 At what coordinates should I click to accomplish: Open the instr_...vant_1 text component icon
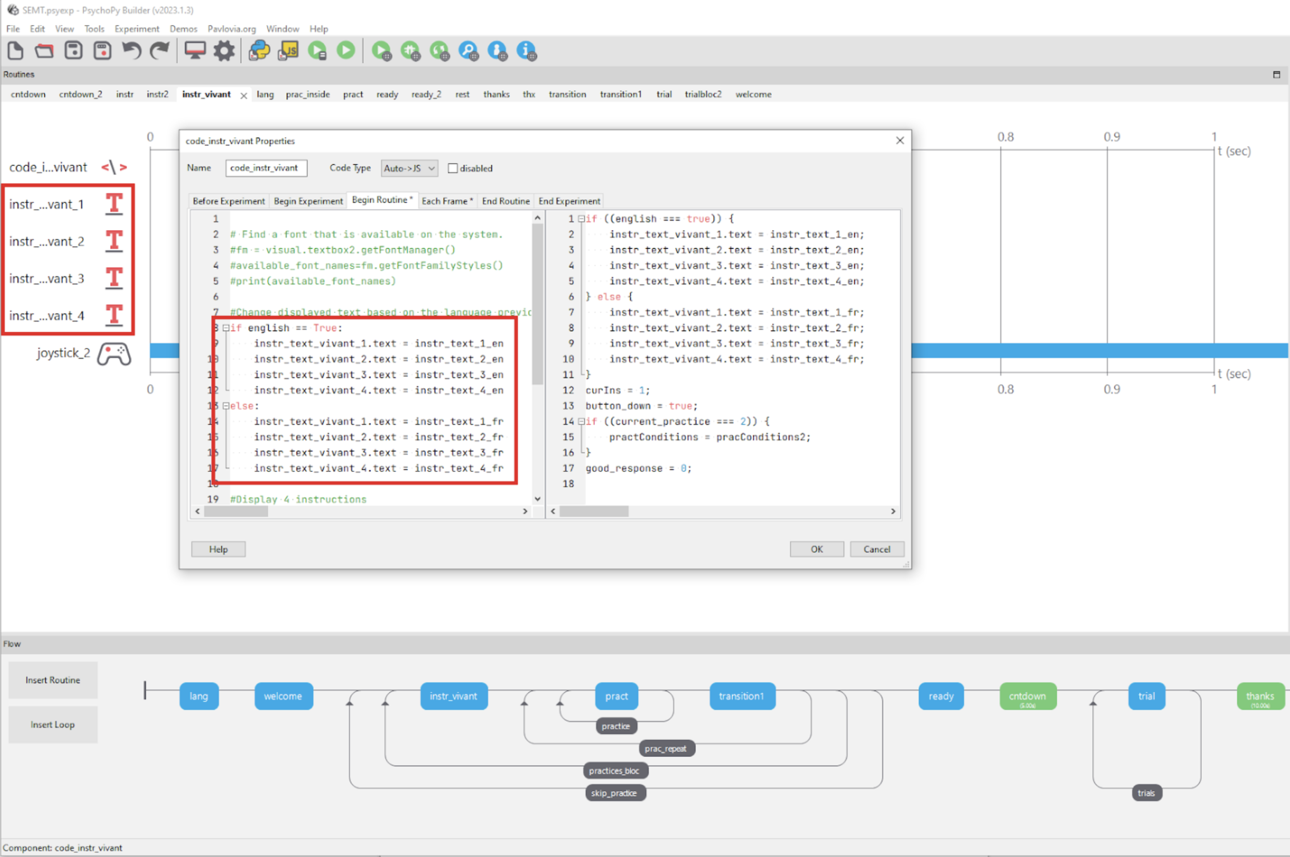click(x=114, y=204)
